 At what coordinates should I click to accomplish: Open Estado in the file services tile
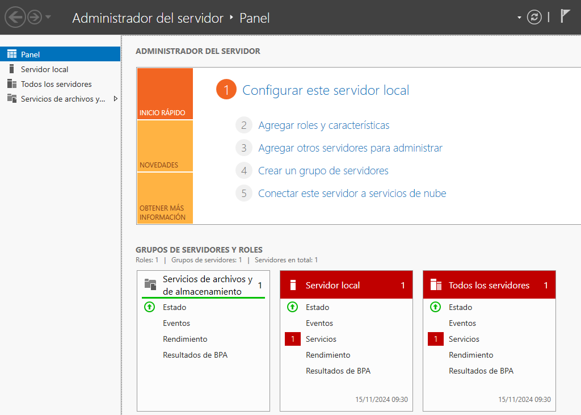174,307
